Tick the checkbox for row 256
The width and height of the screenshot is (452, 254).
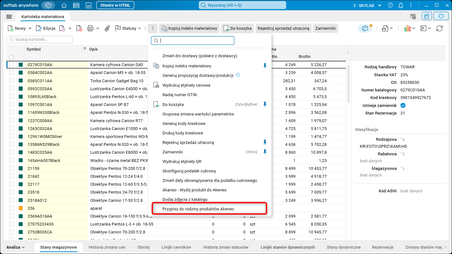click(x=11, y=208)
